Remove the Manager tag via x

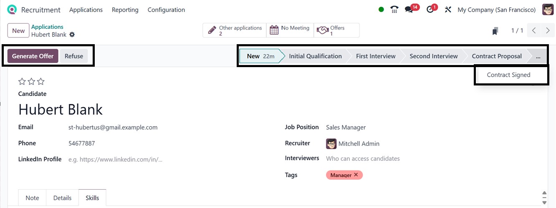(x=356, y=175)
